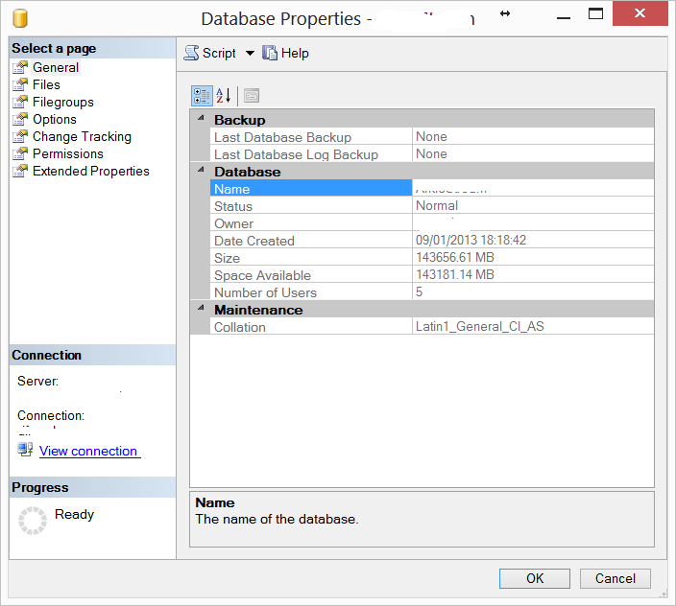Click the 143656.61 MB size value
676x606 pixels.
(455, 257)
